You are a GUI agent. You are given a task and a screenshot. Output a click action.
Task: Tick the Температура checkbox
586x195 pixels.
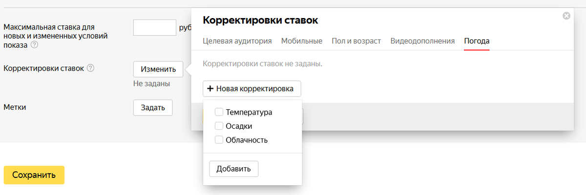pos(219,112)
